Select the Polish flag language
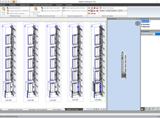This screenshot has width=160, height=118. [94, 13]
